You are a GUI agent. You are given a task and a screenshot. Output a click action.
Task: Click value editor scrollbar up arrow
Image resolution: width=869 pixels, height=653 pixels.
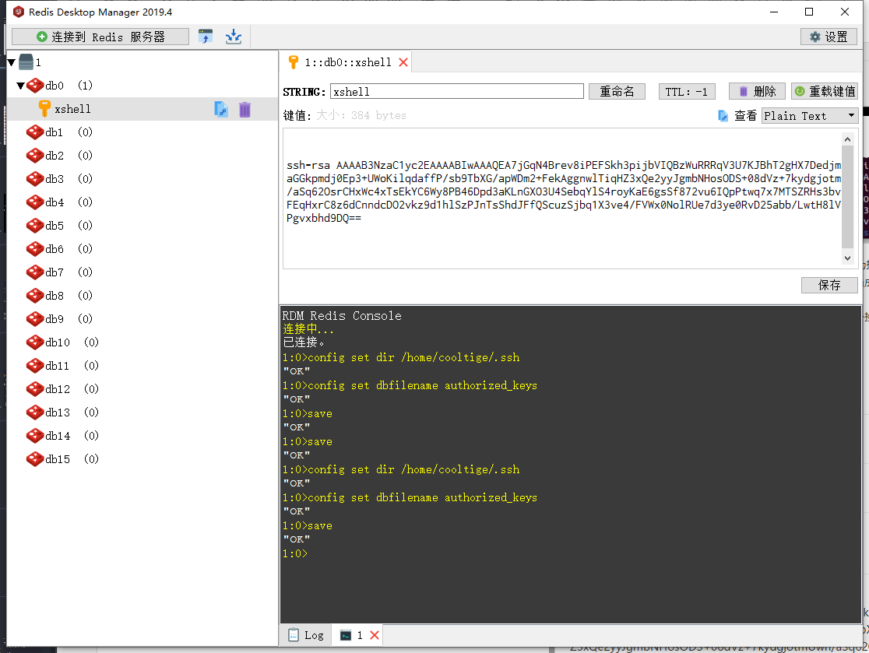click(x=847, y=139)
